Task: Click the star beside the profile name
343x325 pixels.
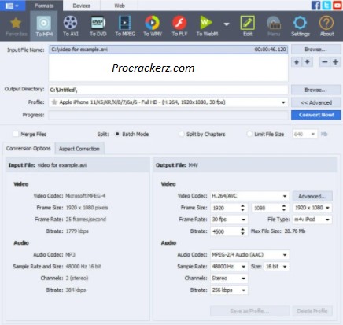Action: click(x=54, y=102)
